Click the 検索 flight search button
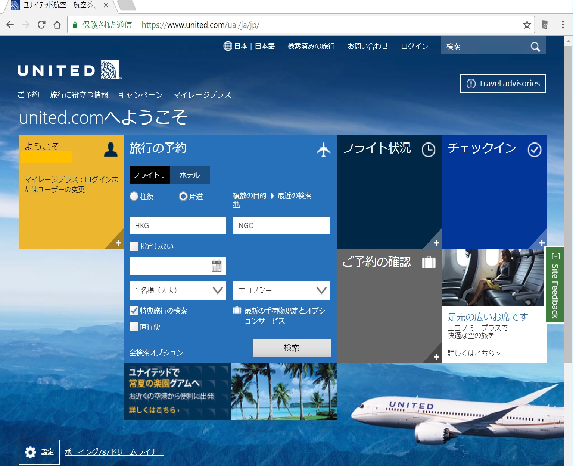Viewport: 573px width, 466px height. (x=292, y=348)
